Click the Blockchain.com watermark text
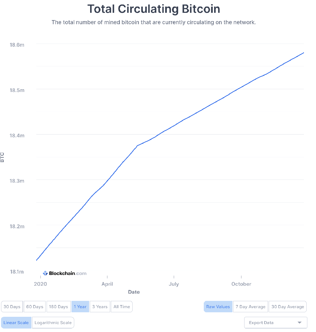 tap(68, 273)
